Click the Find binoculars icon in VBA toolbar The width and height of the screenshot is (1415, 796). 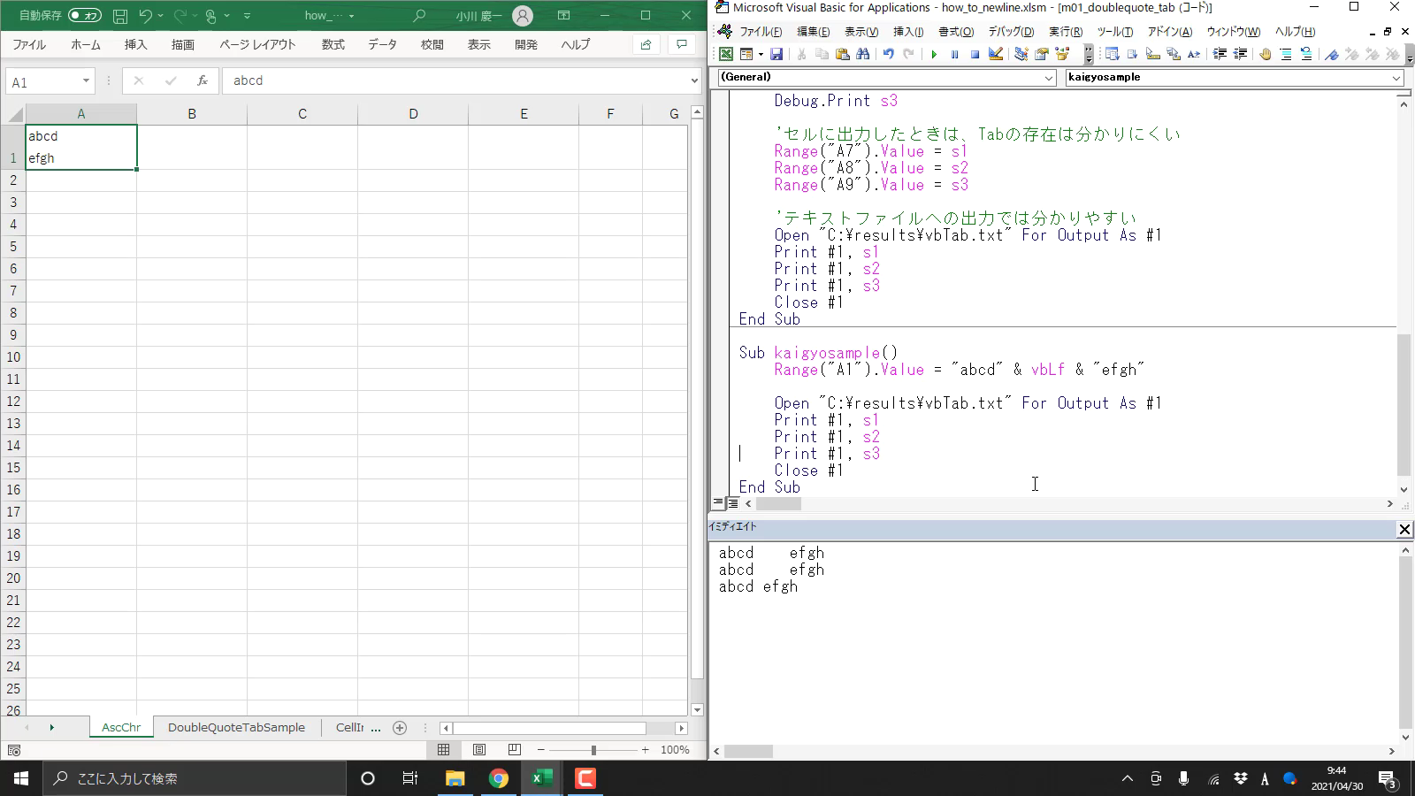[862, 55]
